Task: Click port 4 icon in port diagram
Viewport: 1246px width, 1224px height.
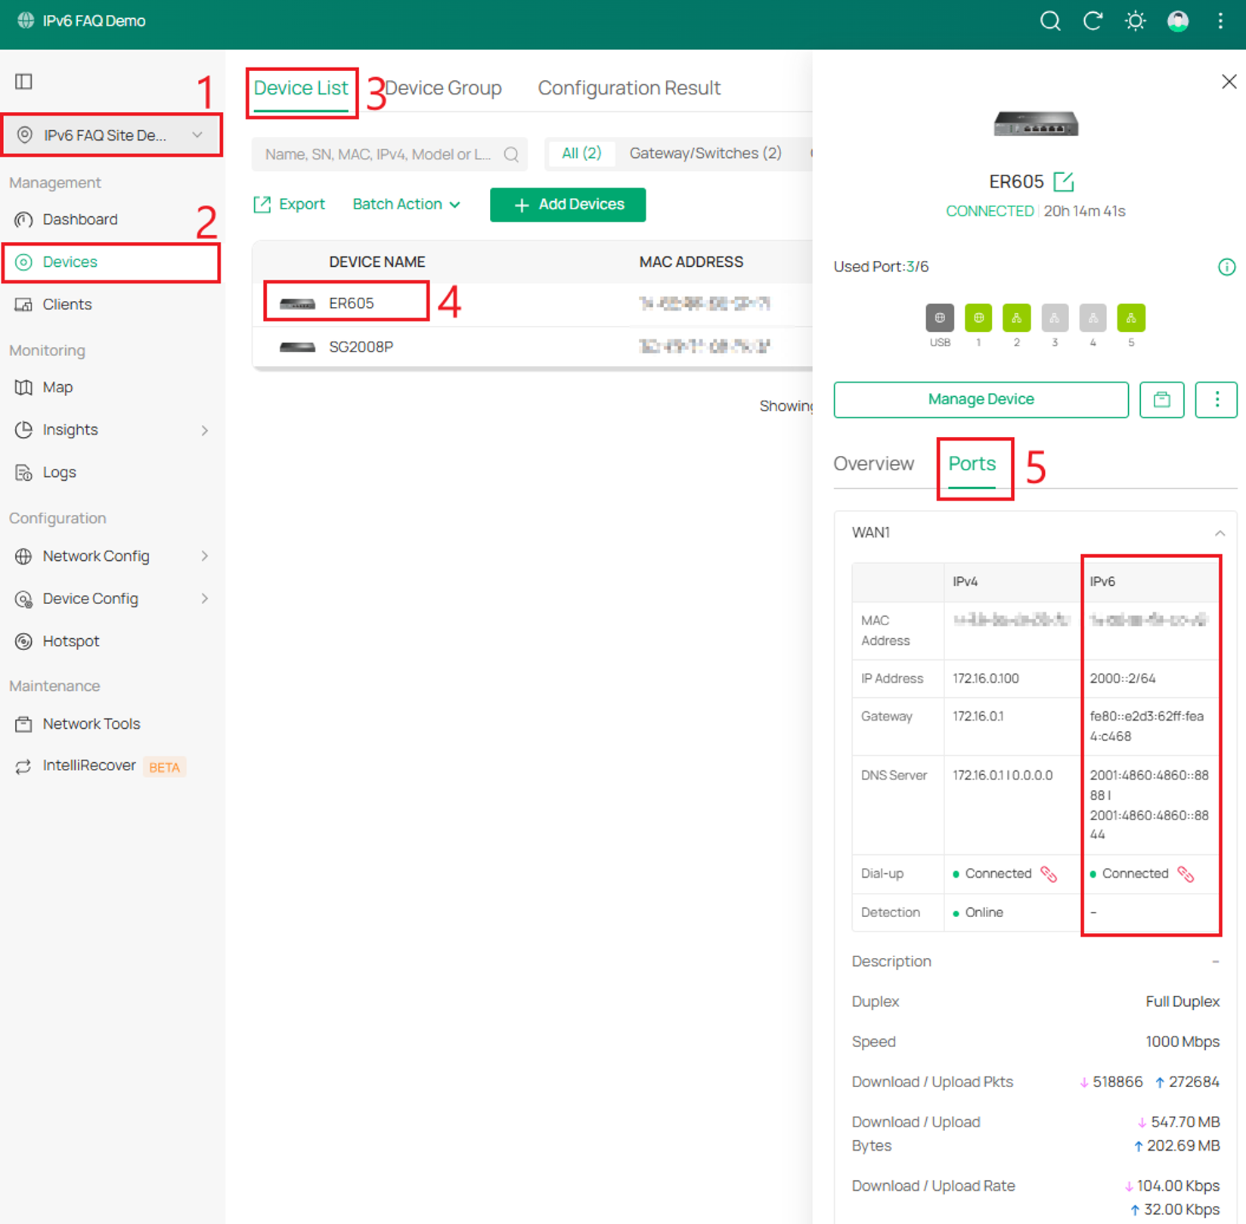Action: tap(1093, 318)
